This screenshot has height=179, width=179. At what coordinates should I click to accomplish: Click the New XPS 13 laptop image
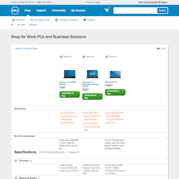tap(115, 74)
